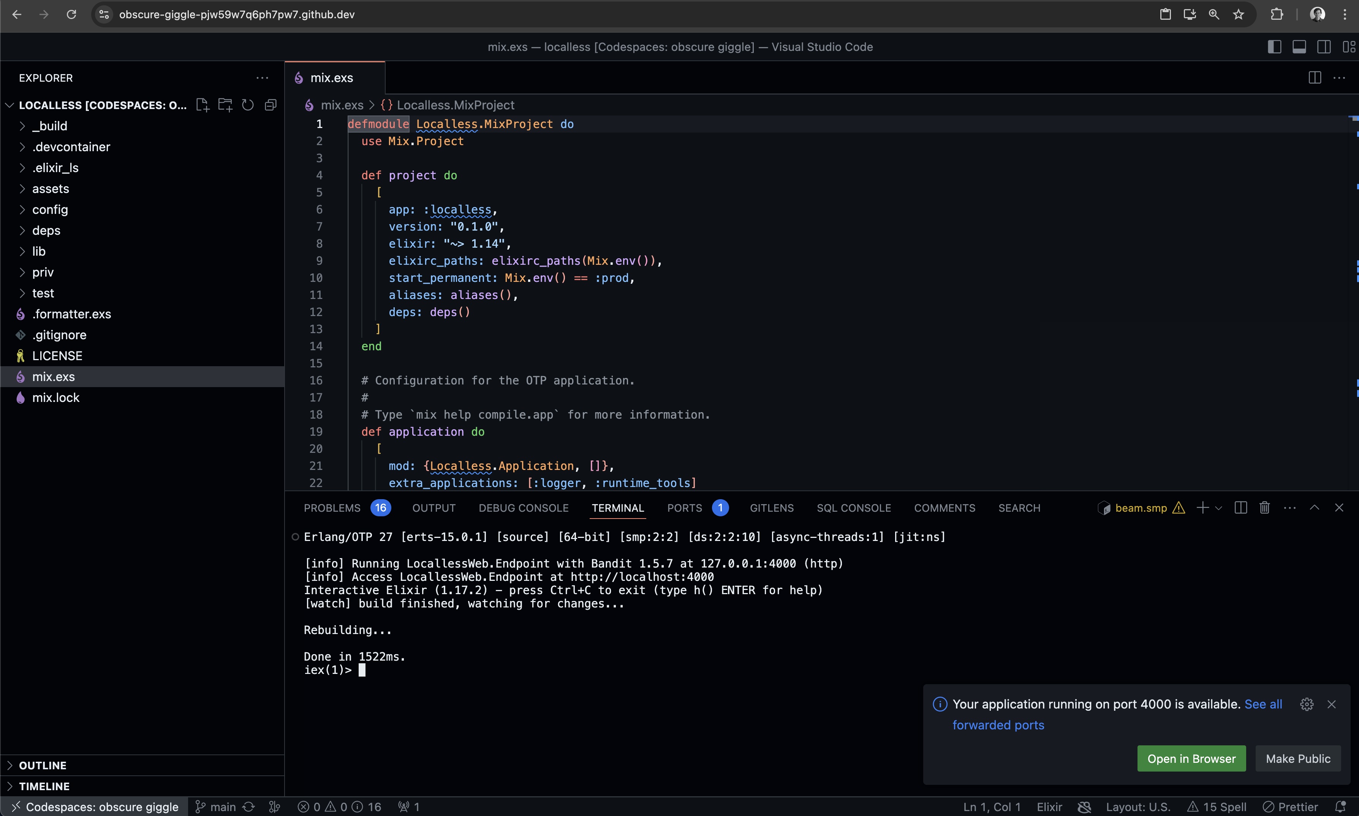Click the Source Control GitLens icon

tap(772, 508)
